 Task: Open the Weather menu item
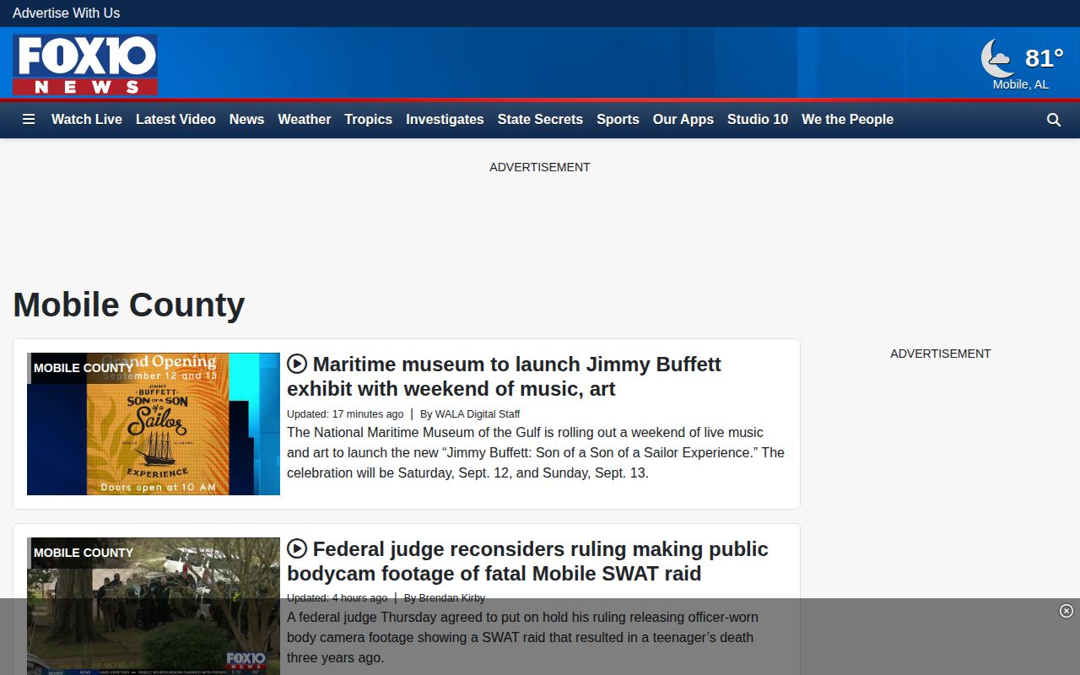click(305, 120)
